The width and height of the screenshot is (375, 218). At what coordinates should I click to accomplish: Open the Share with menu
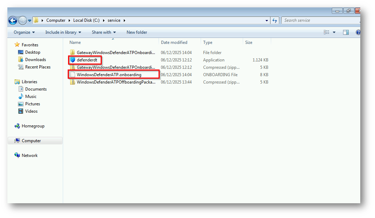click(x=104, y=32)
